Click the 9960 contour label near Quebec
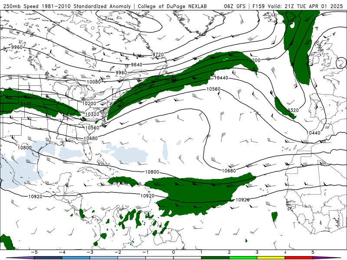Image resolution: width=347 pixels, height=260 pixels. click(121, 72)
